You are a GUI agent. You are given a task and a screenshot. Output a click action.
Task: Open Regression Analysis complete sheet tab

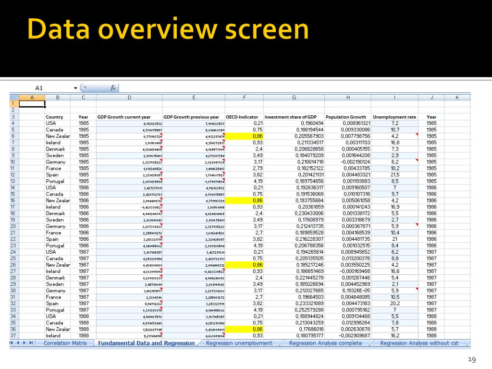click(x=325, y=343)
